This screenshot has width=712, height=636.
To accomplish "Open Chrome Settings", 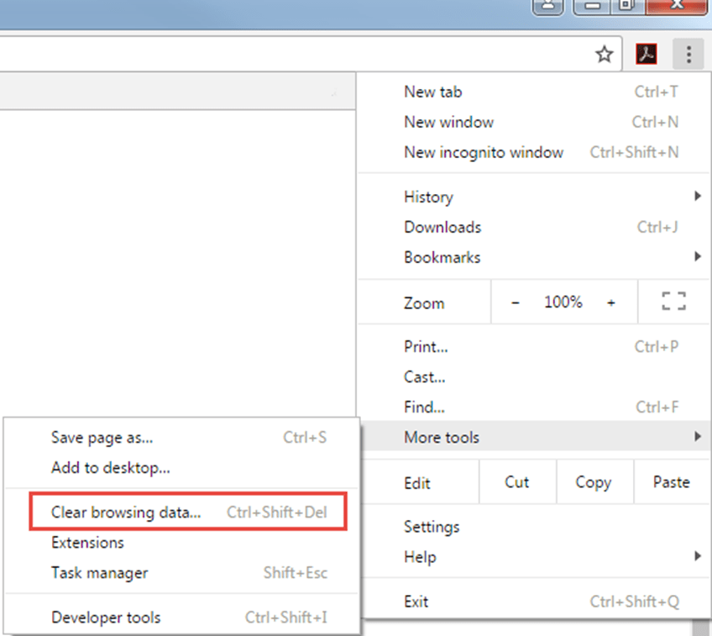I will click(535, 527).
